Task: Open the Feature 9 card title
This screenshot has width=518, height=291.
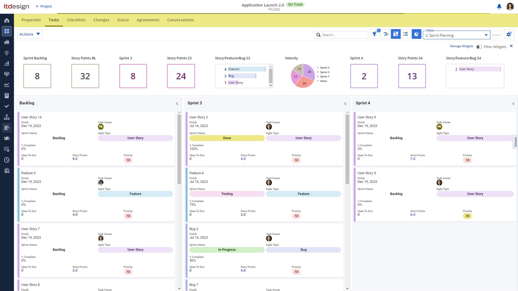Action: (x=28, y=173)
